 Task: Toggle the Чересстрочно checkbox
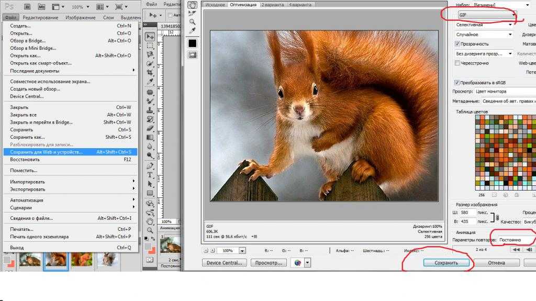coord(457,63)
